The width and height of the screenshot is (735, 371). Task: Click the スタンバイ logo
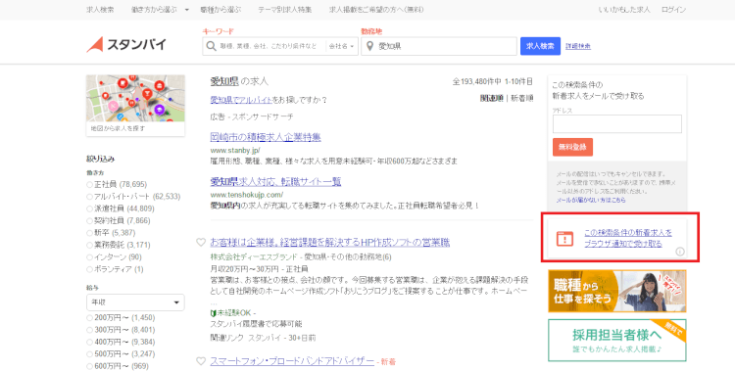126,44
